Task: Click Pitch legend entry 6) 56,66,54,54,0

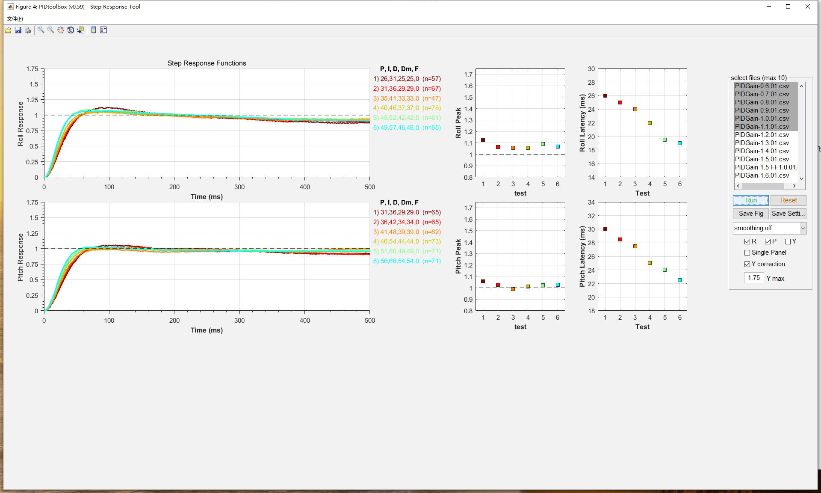Action: pyautogui.click(x=407, y=261)
